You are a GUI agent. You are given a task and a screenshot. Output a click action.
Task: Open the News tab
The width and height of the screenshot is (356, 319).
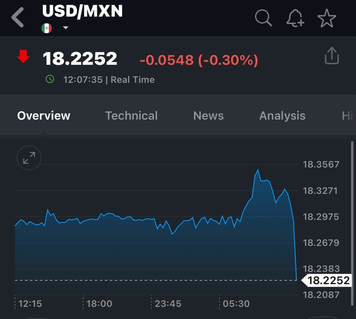pos(208,116)
